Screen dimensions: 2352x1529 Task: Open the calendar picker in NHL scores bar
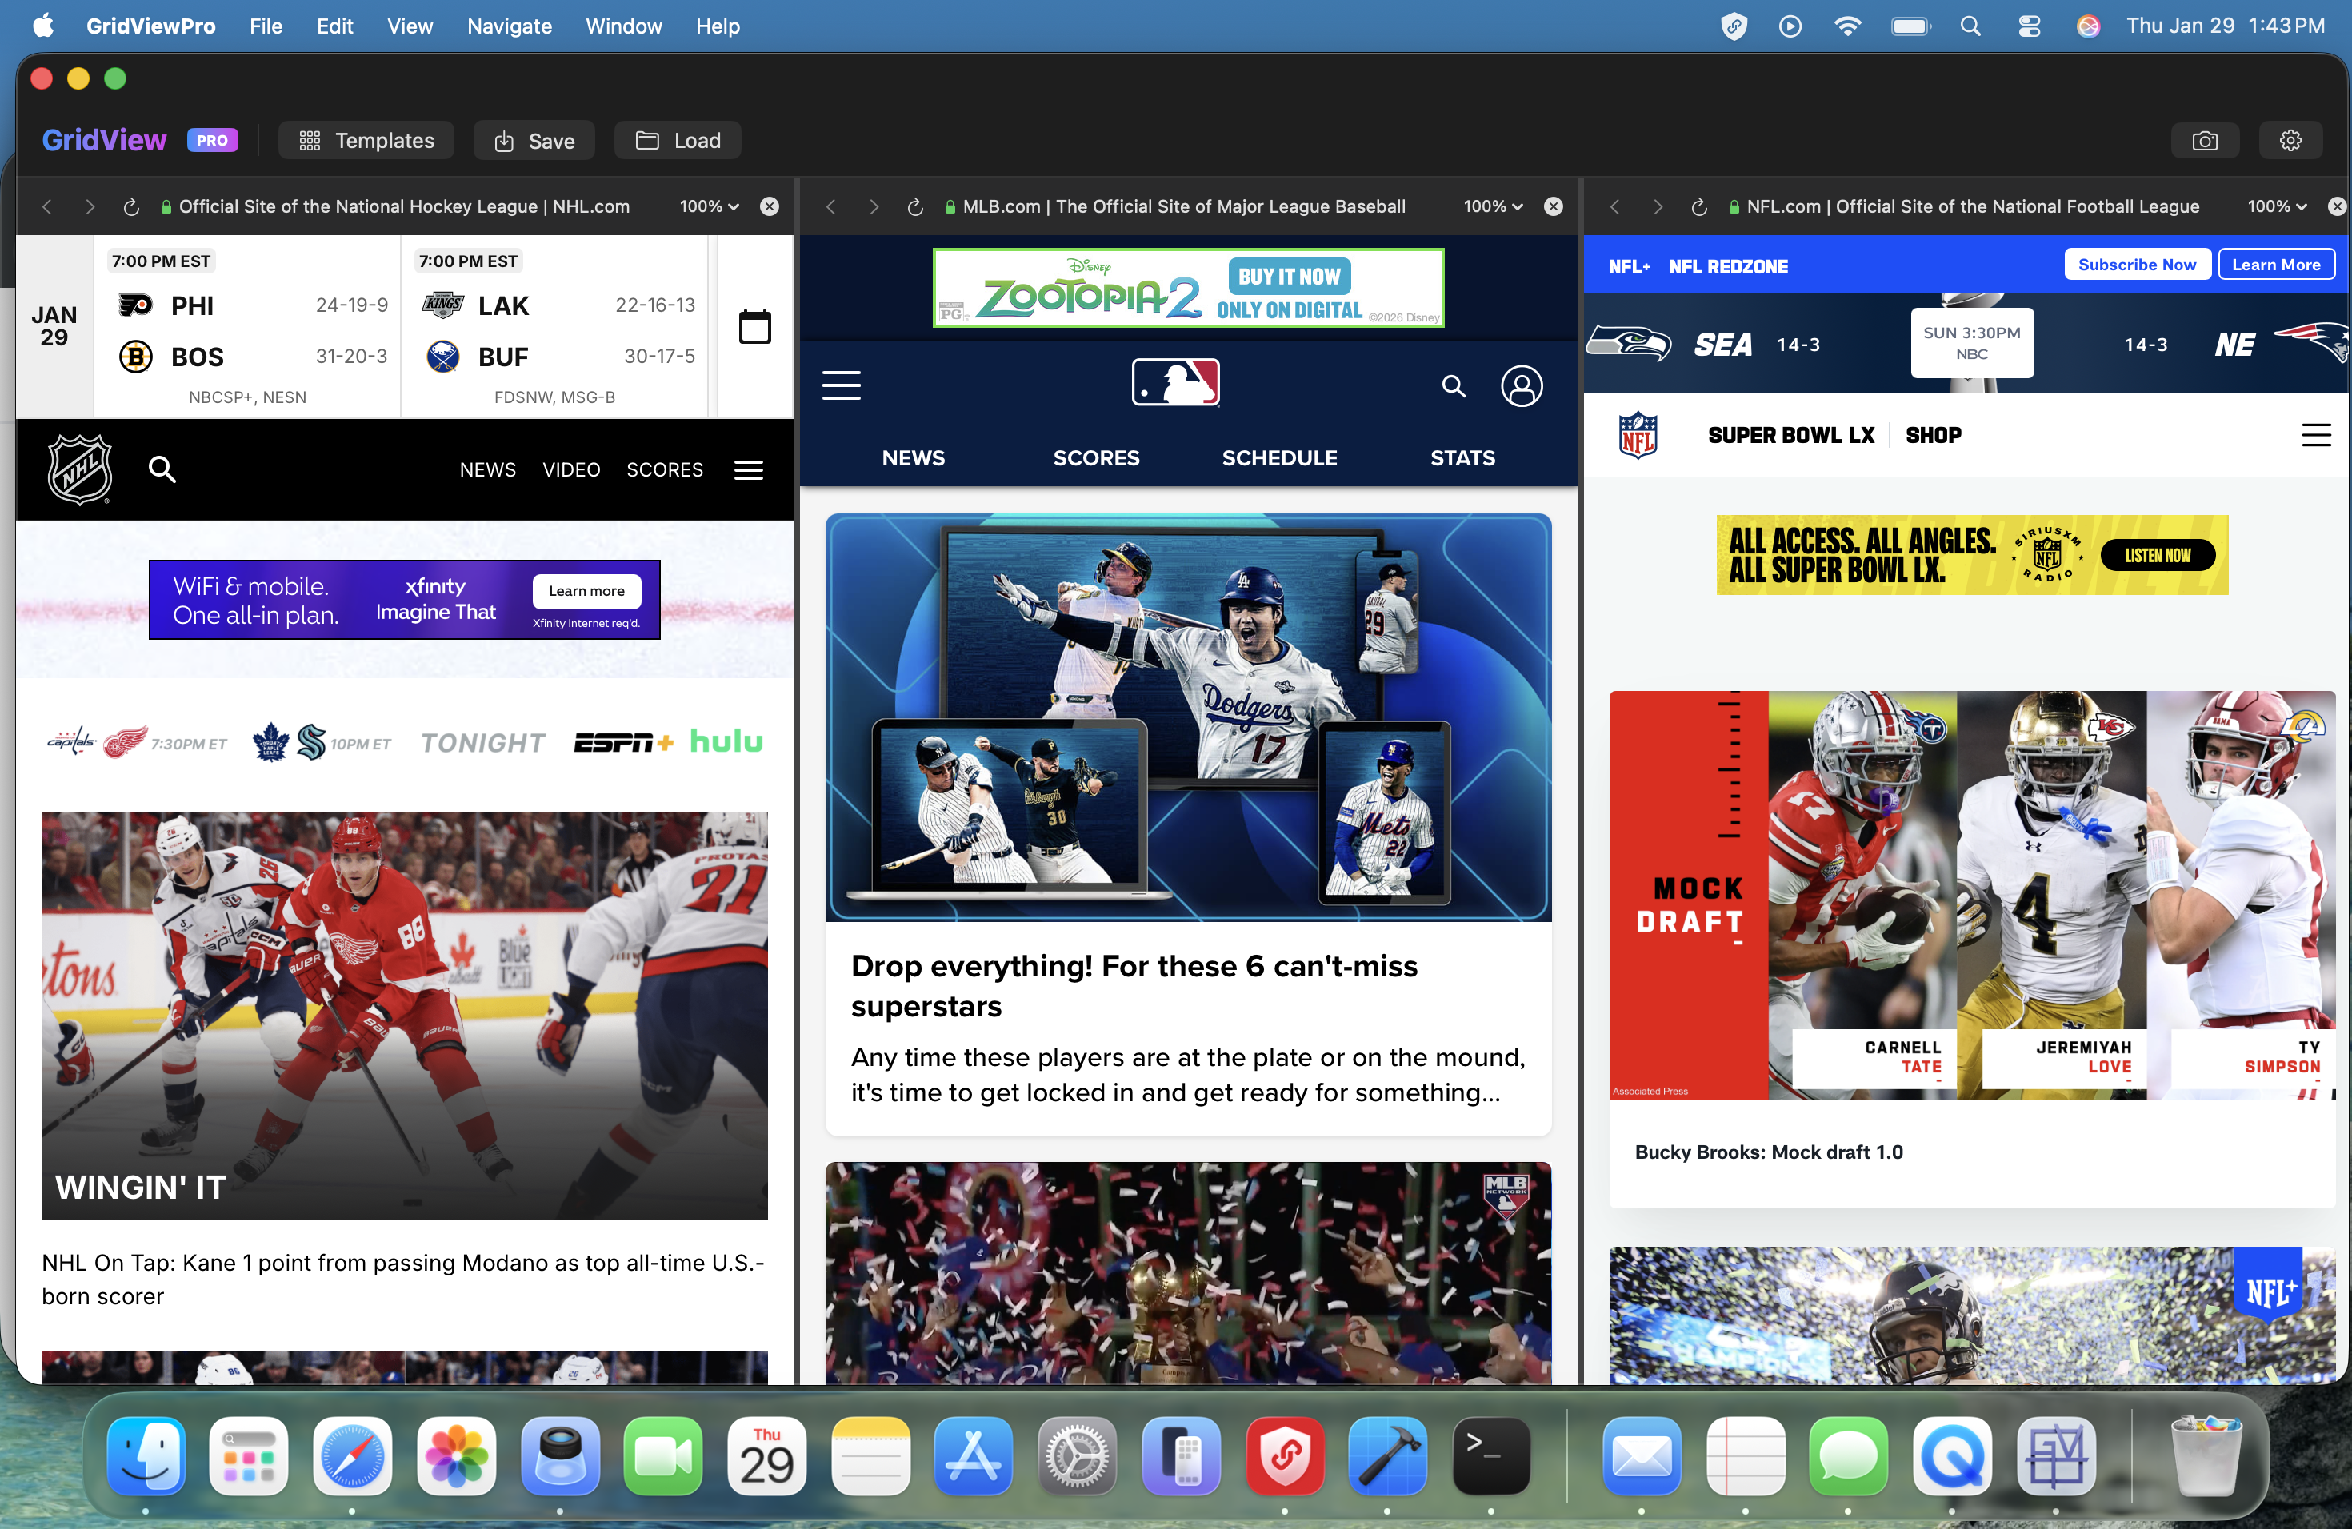coord(754,326)
